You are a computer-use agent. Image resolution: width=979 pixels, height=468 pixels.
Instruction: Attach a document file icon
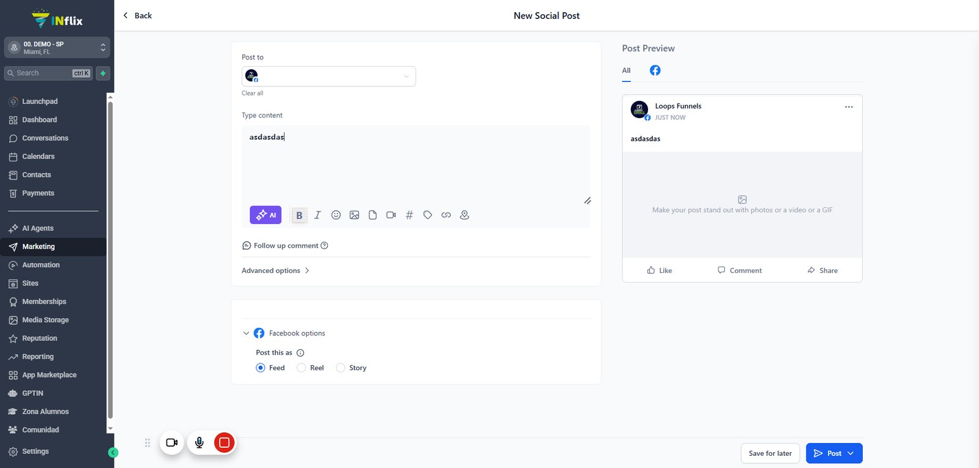(x=373, y=215)
